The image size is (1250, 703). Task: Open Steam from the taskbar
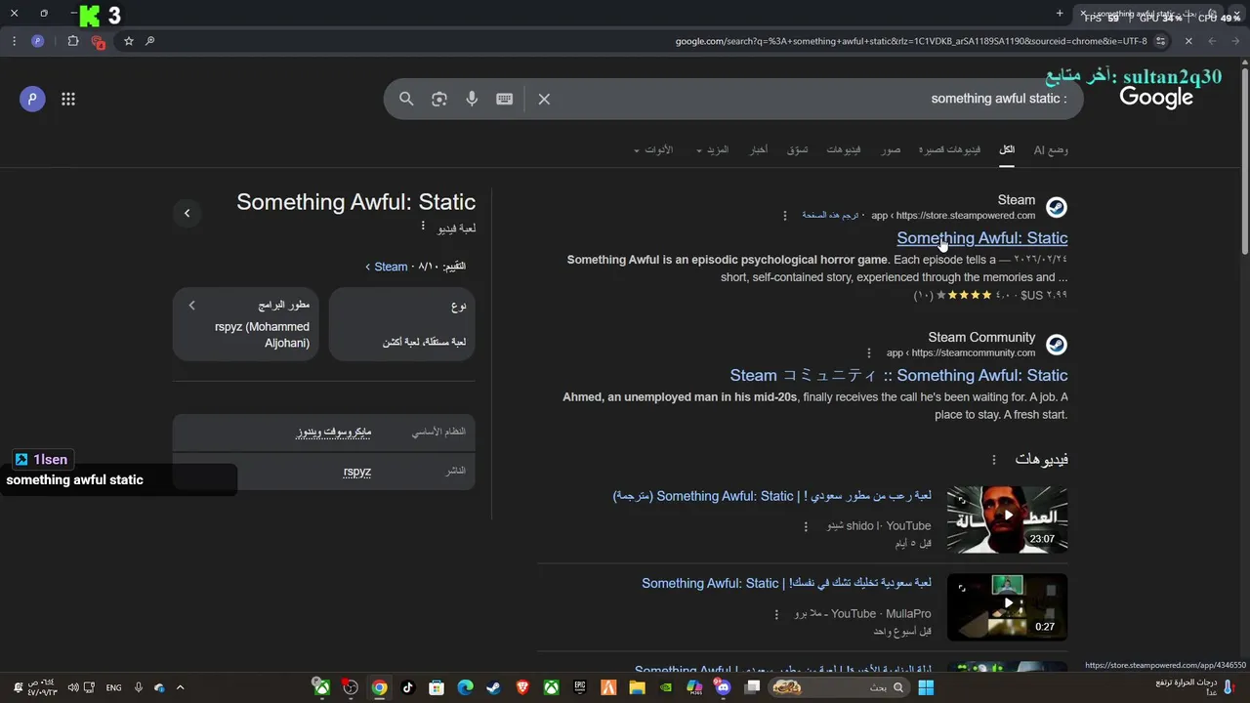click(x=493, y=687)
